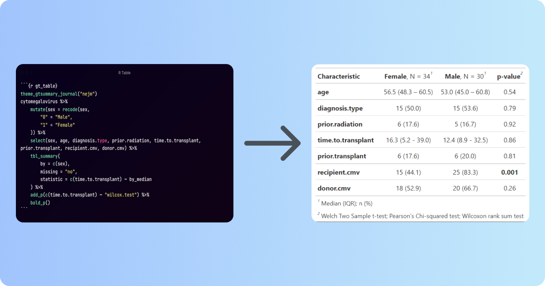The height and width of the screenshot is (286, 545).
Task: Click the prior.transplant p-value "0.81"
Action: pyautogui.click(x=510, y=156)
